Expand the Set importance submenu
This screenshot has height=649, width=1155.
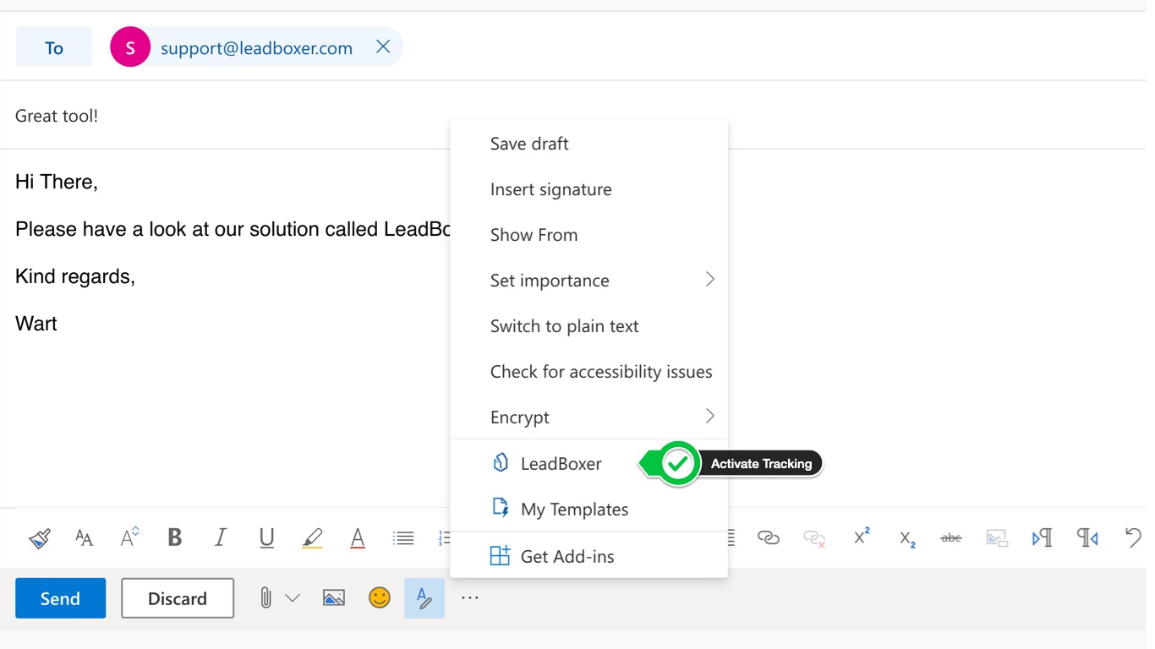pyautogui.click(x=709, y=280)
